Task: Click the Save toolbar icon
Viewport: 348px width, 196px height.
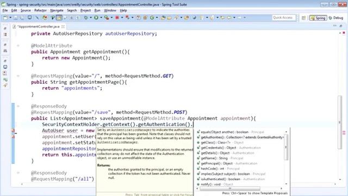Action: click(16, 18)
